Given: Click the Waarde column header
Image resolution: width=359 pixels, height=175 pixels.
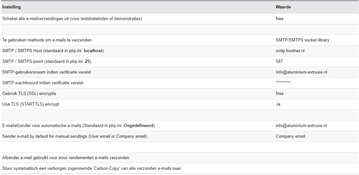Looking at the screenshot, I should 283,7.
